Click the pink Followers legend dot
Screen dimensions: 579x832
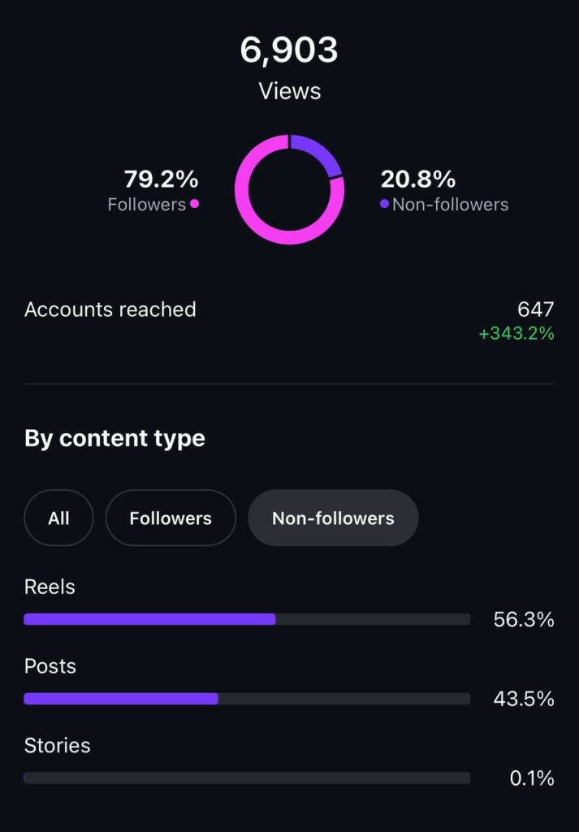tap(194, 204)
